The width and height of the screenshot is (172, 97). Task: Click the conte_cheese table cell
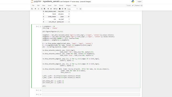pyautogui.click(x=52, y=17)
